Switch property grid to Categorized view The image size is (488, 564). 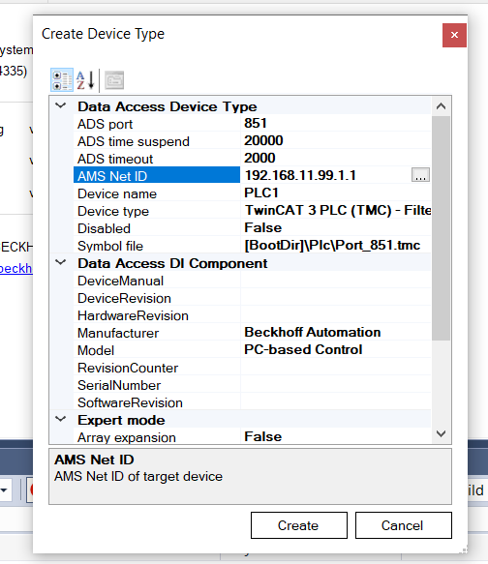(62, 80)
